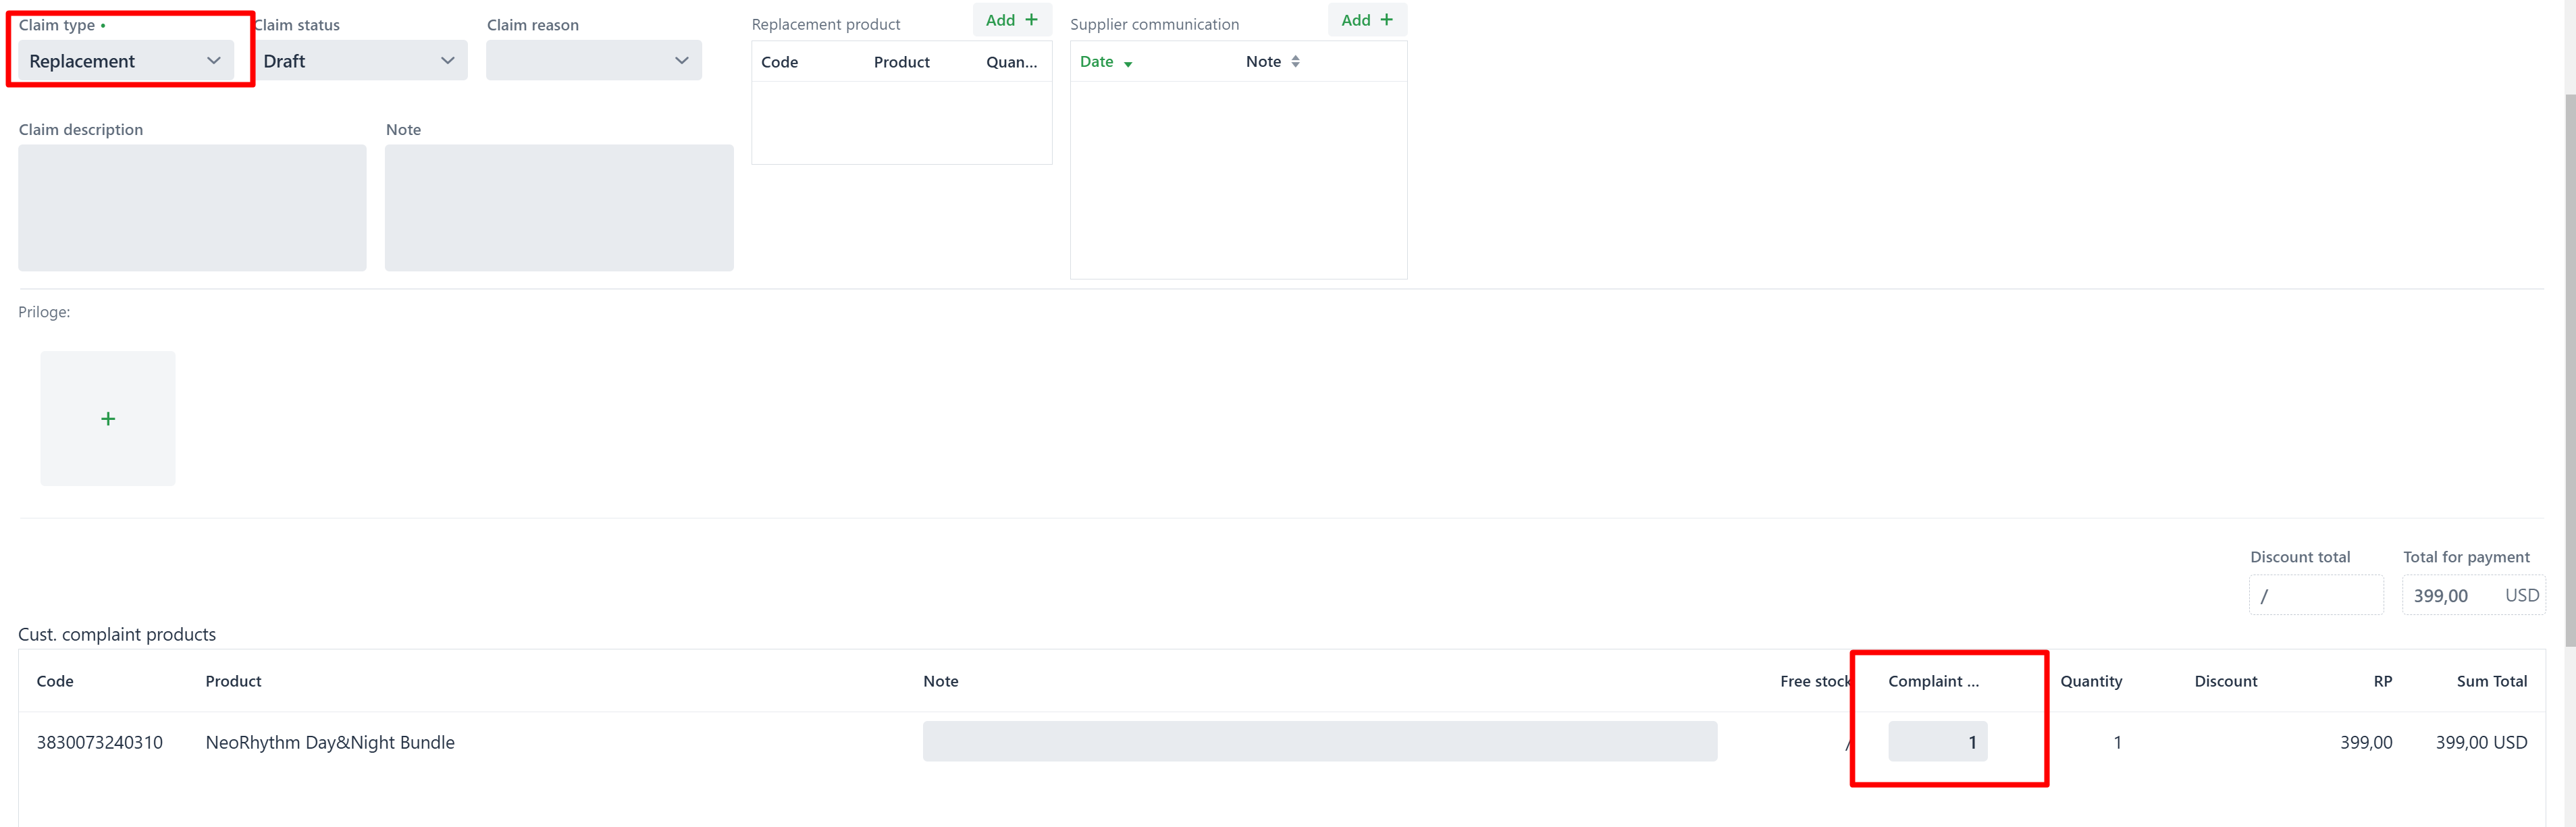This screenshot has width=2576, height=827.
Task: Sort supplier communication by Date arrow
Action: pyautogui.click(x=1128, y=63)
